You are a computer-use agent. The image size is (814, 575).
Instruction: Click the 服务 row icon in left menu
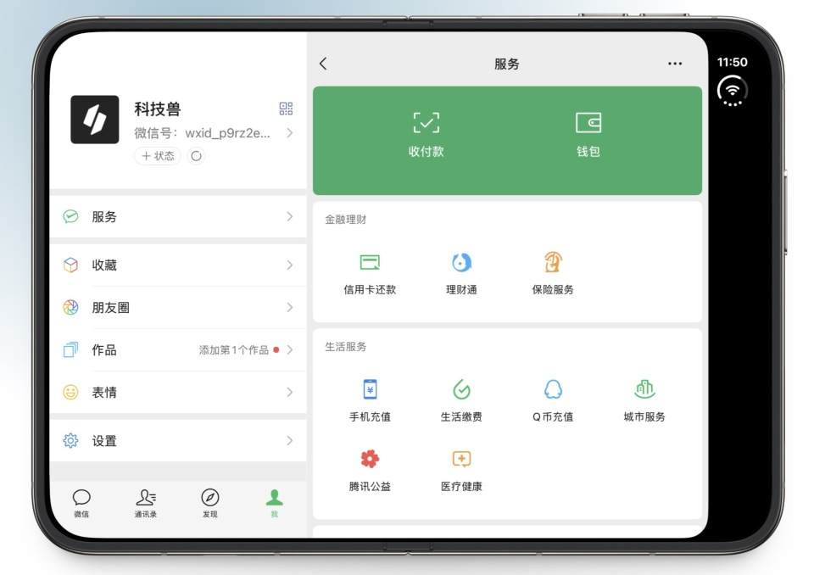(x=70, y=216)
